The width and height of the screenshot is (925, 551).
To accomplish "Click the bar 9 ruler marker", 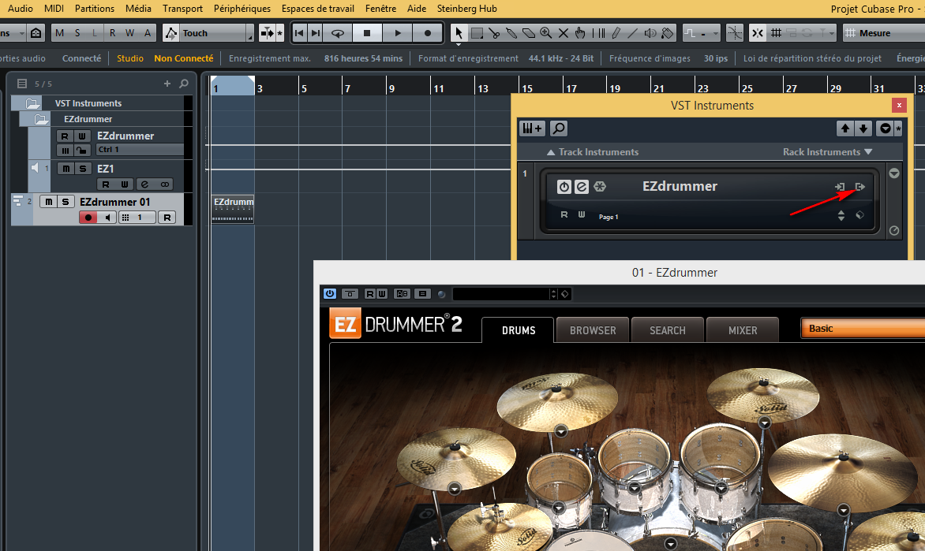I will tap(391, 88).
